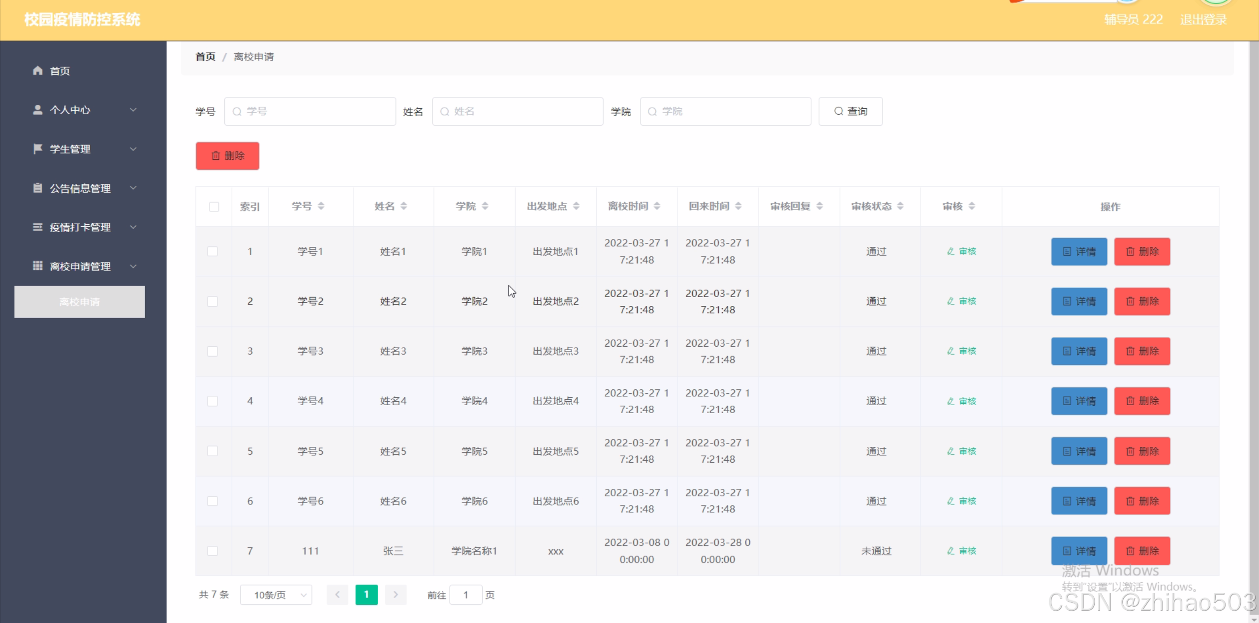Sort the 离校时间 column with arrows

pos(657,206)
